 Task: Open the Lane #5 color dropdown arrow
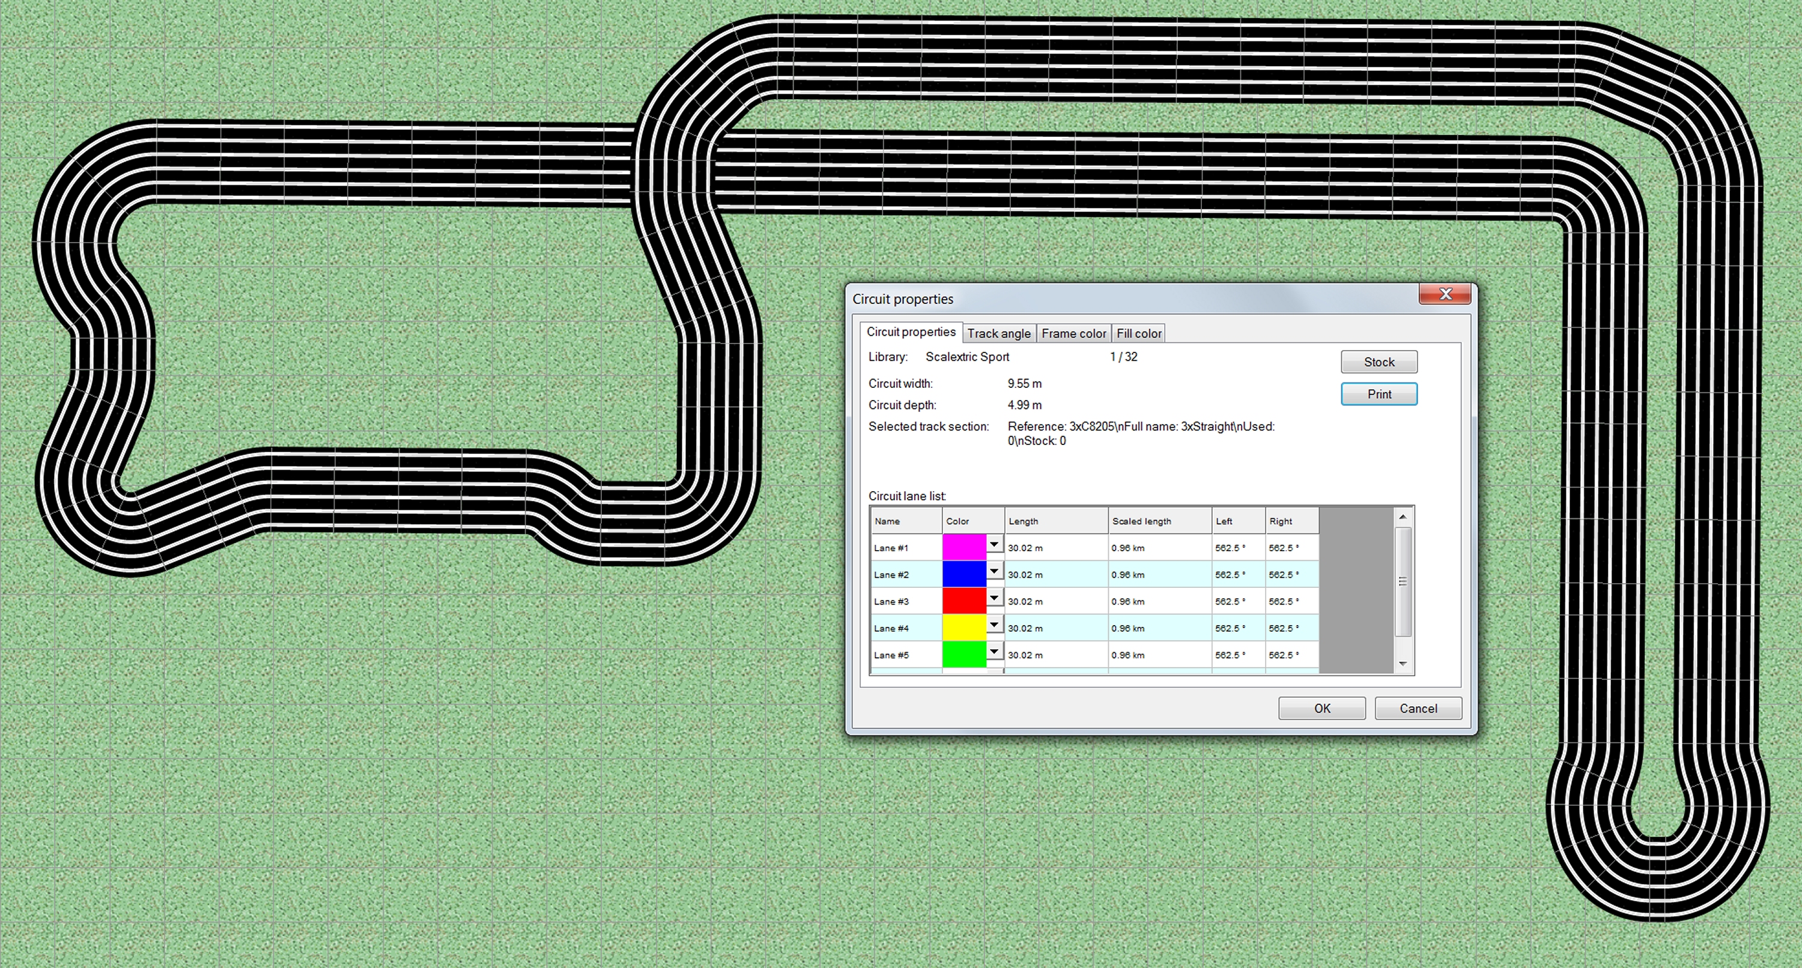click(x=994, y=651)
